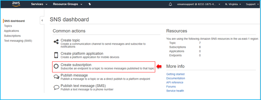Open the Support dropdown menu

(253, 4)
